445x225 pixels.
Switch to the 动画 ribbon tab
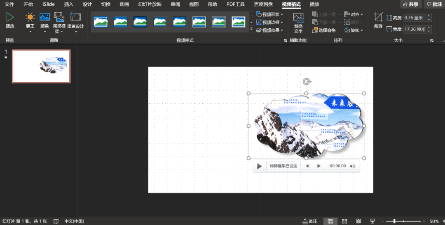click(x=124, y=5)
